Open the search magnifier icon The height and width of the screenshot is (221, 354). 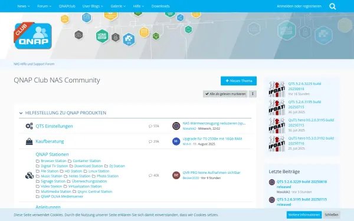(333, 6)
